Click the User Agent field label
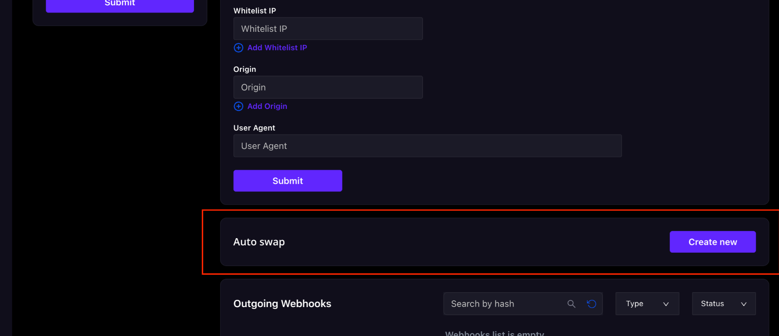Viewport: 779px width, 336px height. coord(254,128)
